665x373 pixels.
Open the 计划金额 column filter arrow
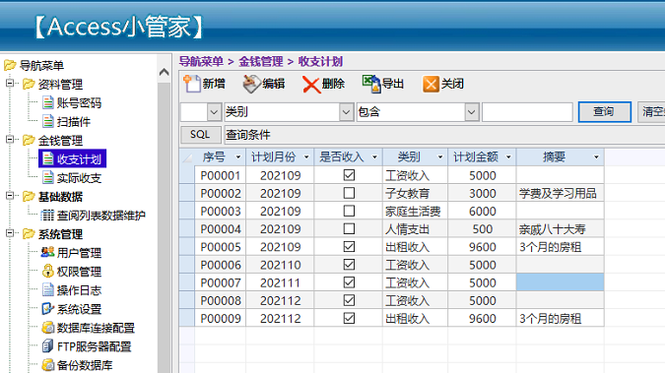point(508,157)
